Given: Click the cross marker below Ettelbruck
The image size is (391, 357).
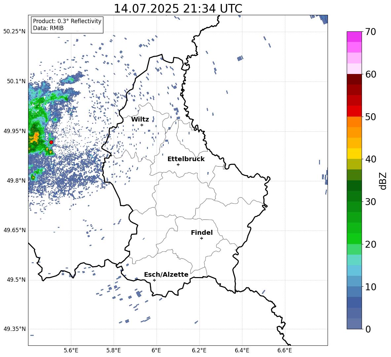Looking at the screenshot, I should pyautogui.click(x=178, y=164).
